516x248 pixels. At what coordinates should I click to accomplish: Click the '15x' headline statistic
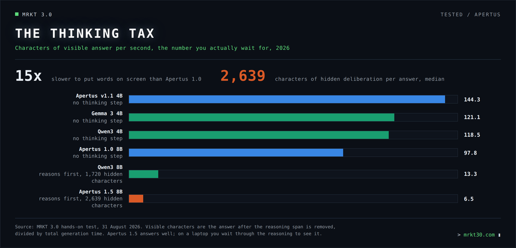pyautogui.click(x=28, y=76)
